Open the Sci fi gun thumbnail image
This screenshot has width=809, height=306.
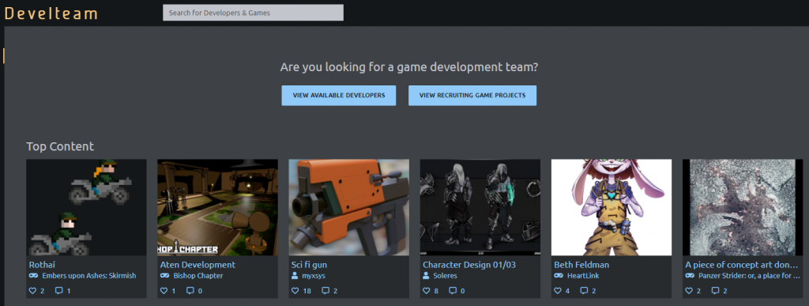pos(348,207)
